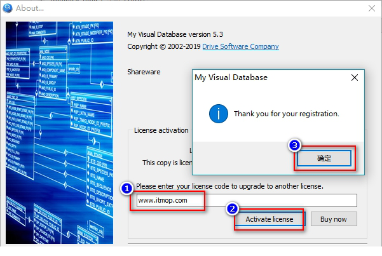382x256 pixels.
Task: Close the About window
Action: 371,8
